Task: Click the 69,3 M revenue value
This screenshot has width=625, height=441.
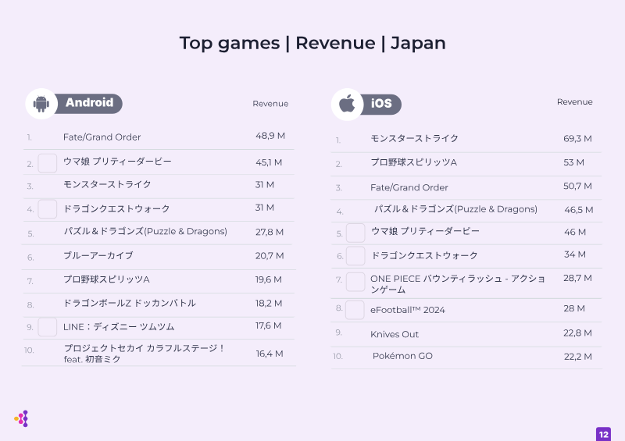Action: coord(577,139)
